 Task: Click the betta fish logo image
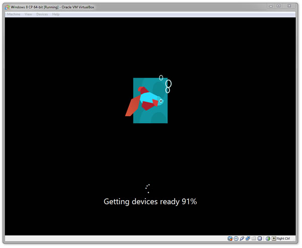(148, 99)
